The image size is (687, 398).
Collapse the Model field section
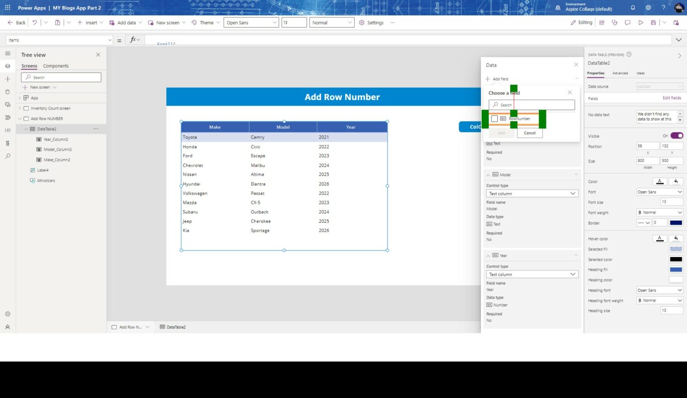pos(488,175)
